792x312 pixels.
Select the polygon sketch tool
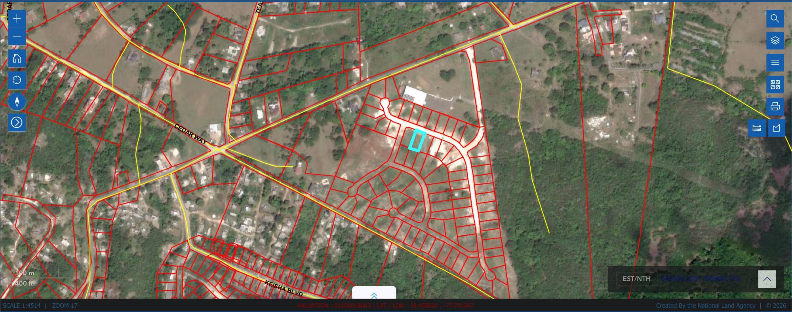tap(776, 128)
